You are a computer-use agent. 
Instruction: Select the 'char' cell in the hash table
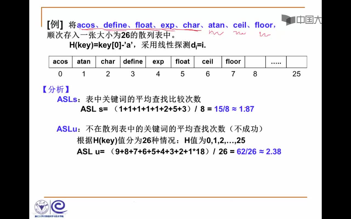108,62
